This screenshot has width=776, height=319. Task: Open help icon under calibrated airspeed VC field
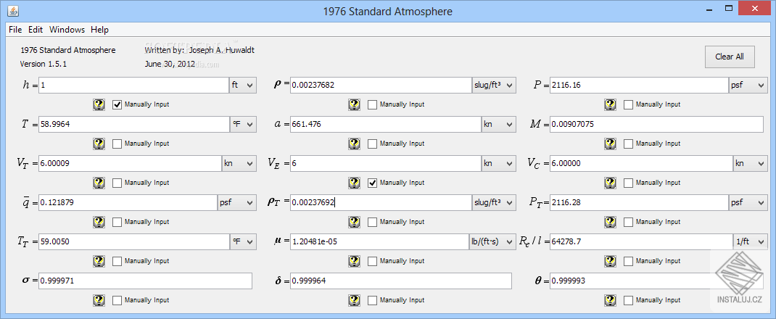pos(610,183)
